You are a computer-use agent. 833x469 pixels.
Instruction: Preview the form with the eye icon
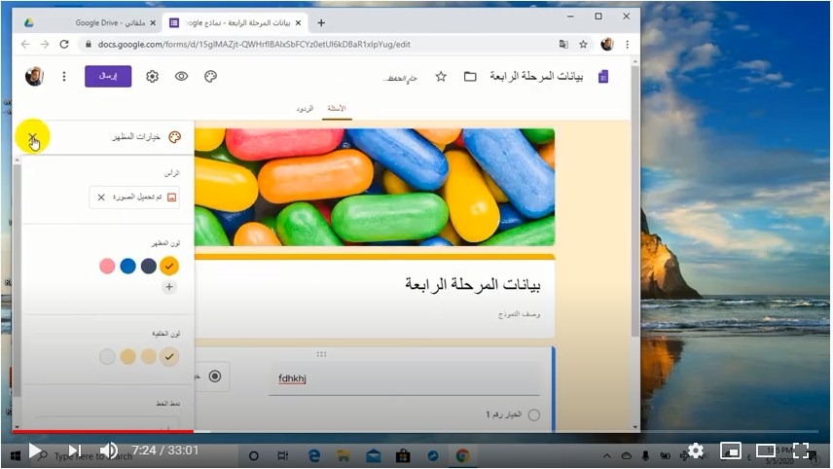click(181, 77)
